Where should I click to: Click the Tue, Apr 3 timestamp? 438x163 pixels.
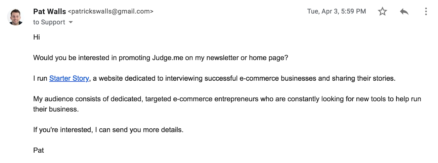336,11
